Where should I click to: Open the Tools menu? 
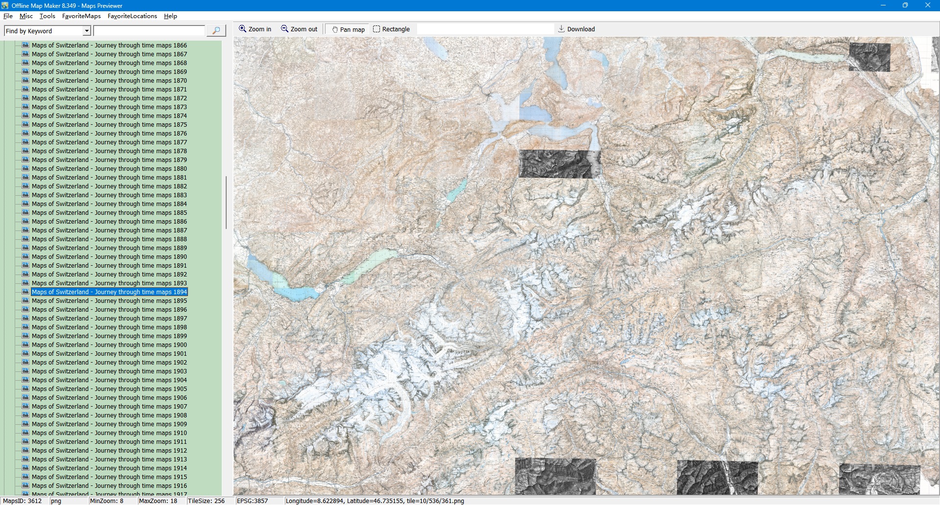47,16
